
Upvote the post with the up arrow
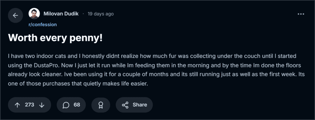18,105
